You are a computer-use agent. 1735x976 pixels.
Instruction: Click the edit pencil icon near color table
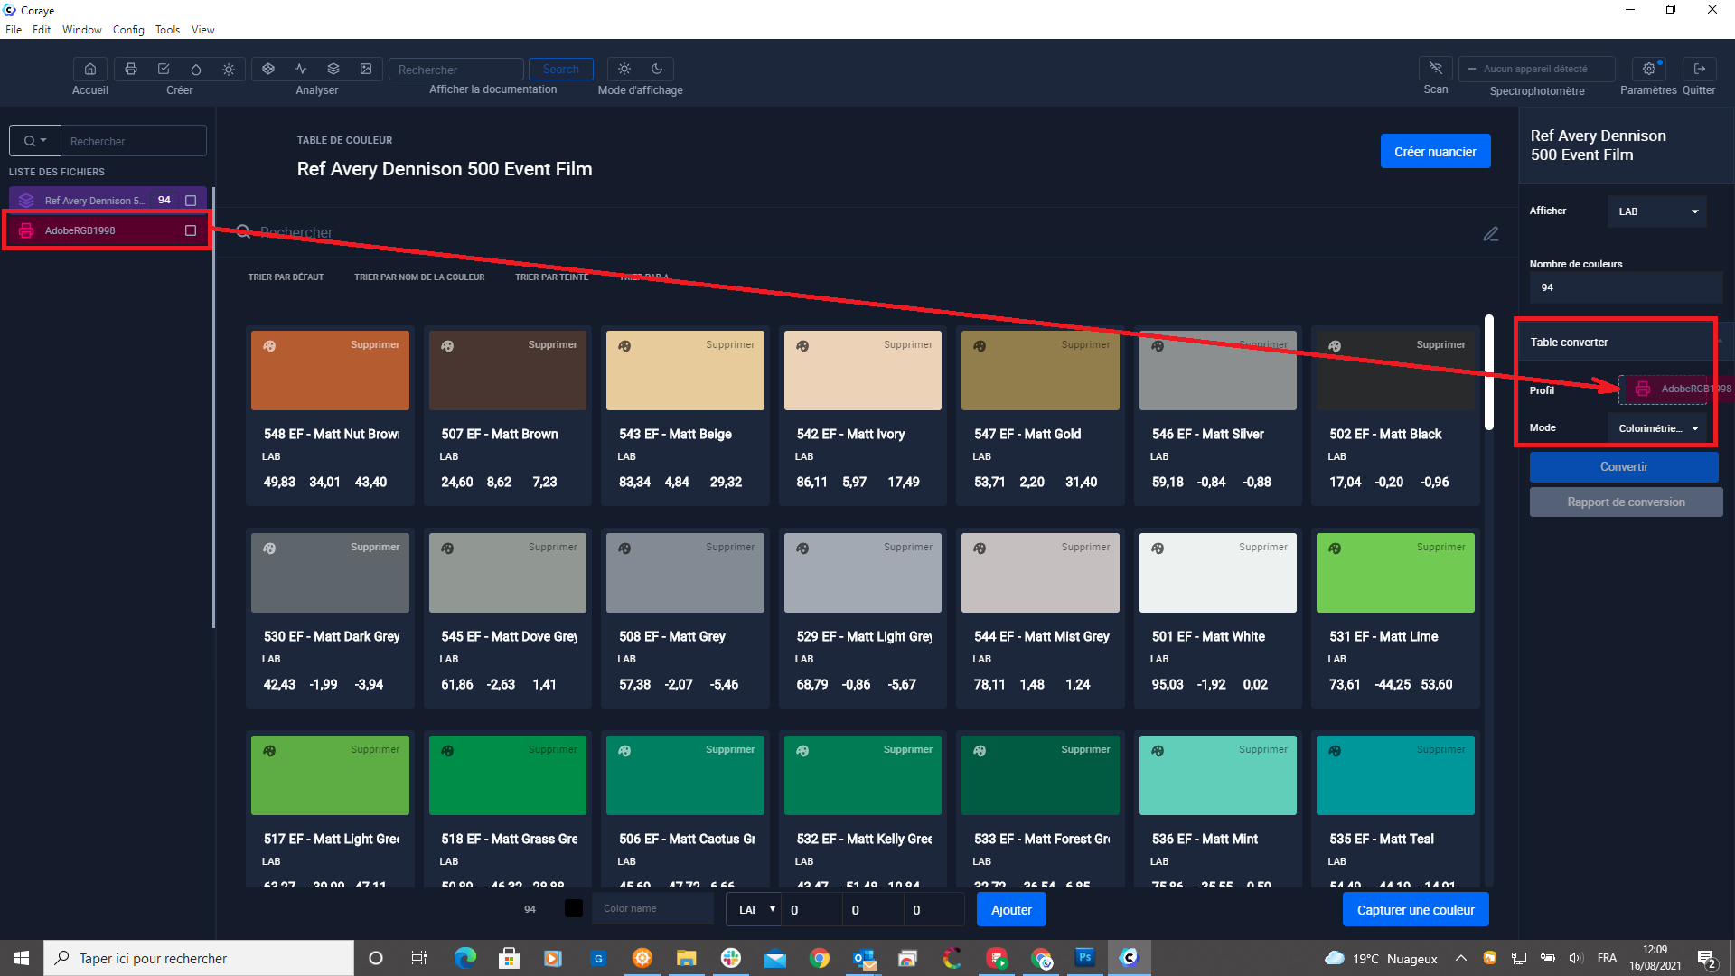[x=1491, y=233]
